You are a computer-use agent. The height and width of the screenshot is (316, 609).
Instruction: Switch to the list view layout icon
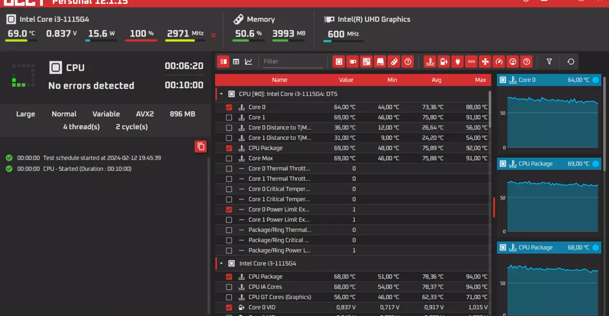(x=223, y=61)
